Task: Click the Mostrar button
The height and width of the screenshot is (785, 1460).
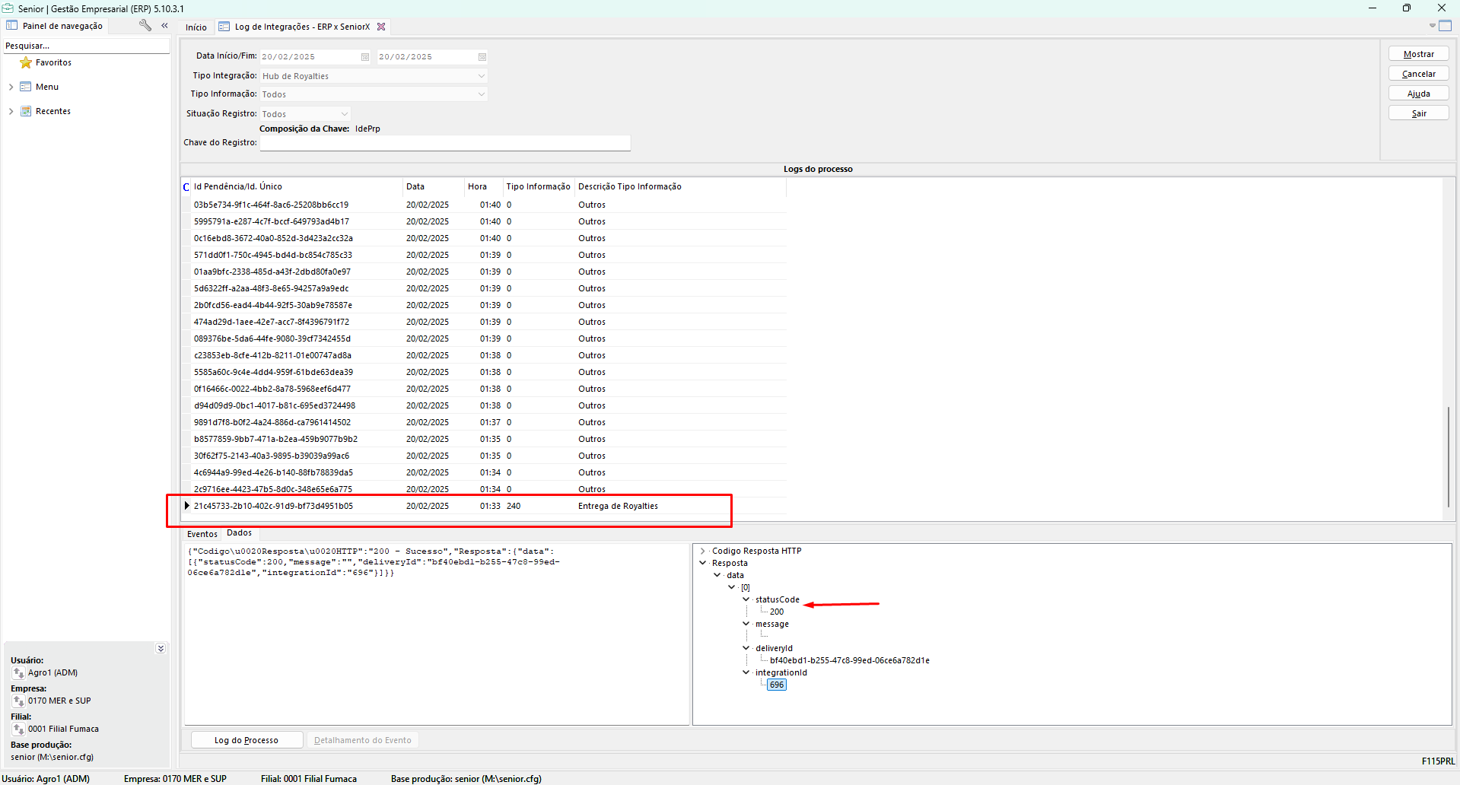Action: [x=1418, y=54]
